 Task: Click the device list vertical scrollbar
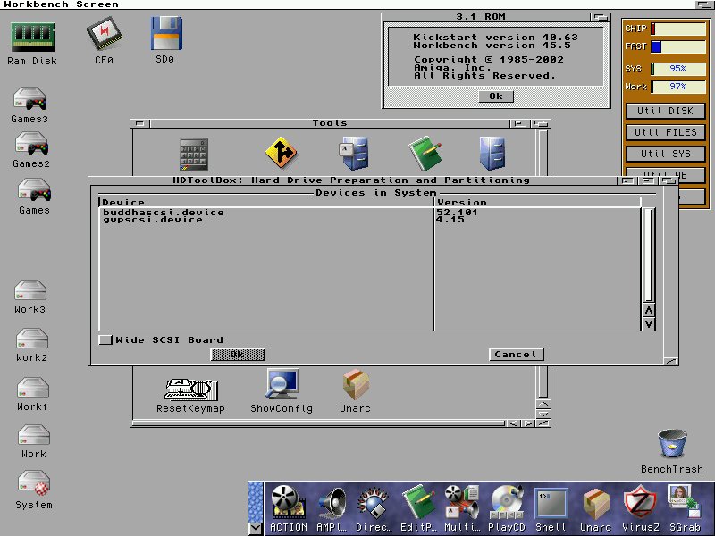pos(649,255)
